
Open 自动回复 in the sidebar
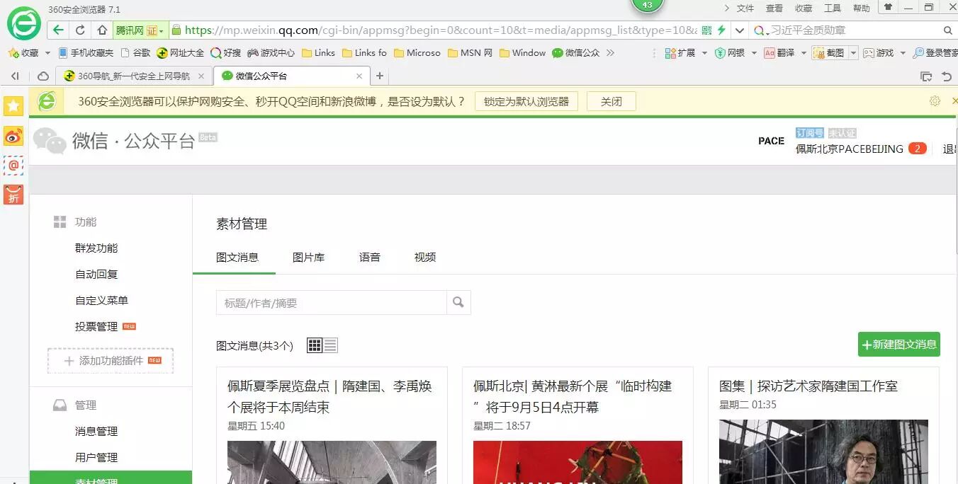(96, 275)
